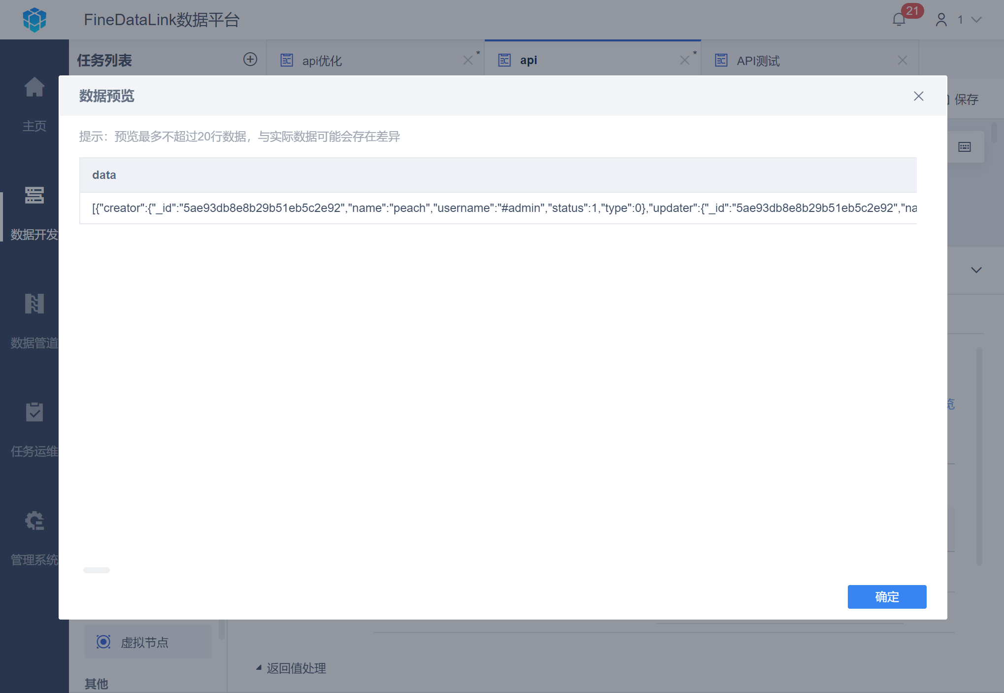The width and height of the screenshot is (1004, 693).
Task: Open the notifications bell icon
Action: pyautogui.click(x=899, y=20)
